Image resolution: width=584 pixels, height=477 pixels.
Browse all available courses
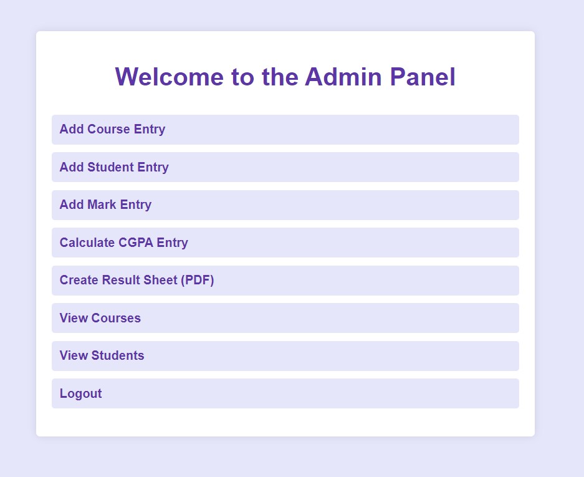[285, 318]
